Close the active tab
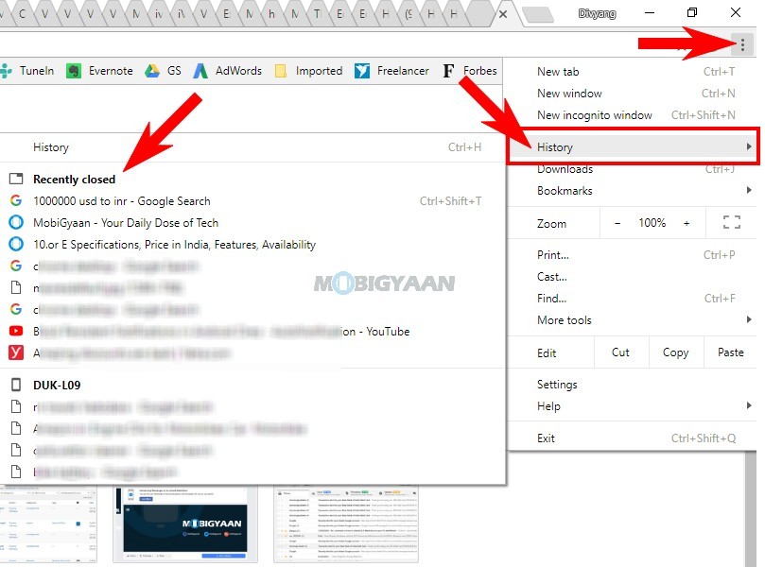 point(503,14)
